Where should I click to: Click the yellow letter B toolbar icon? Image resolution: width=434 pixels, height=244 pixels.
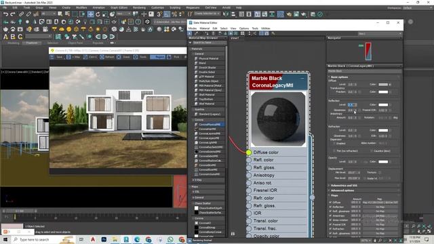[13, 36]
